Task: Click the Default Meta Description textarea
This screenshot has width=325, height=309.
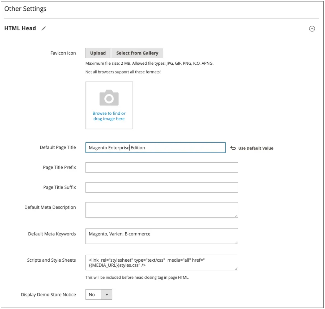Action: pos(161,210)
